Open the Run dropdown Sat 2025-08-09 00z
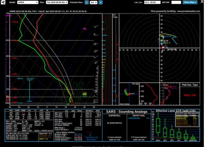 point(57,2)
